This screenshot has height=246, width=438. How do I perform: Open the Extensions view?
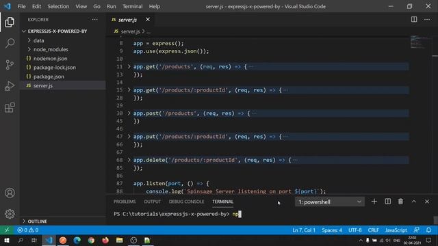point(10,107)
